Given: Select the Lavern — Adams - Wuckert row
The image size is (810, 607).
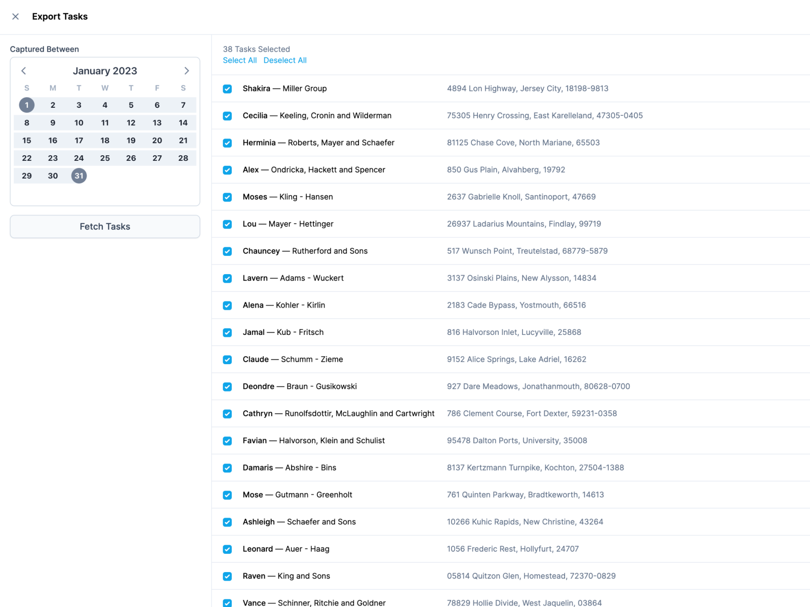Looking at the screenshot, I should [511, 278].
